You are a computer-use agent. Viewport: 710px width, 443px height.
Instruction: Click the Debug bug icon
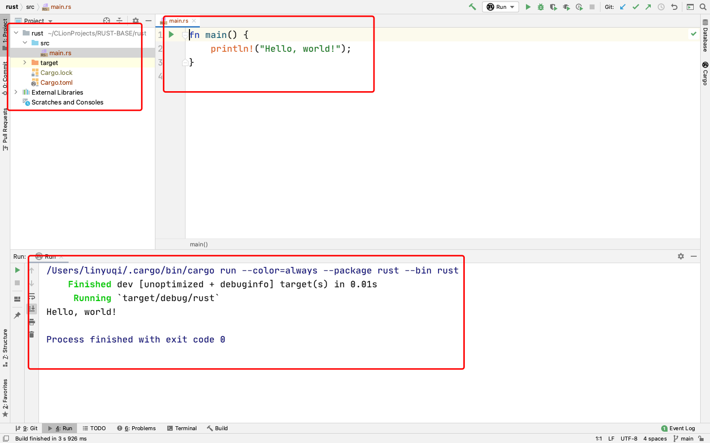[x=541, y=7]
